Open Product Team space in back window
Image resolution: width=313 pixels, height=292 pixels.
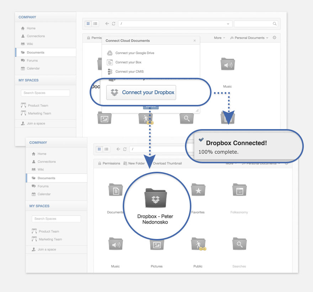35,105
